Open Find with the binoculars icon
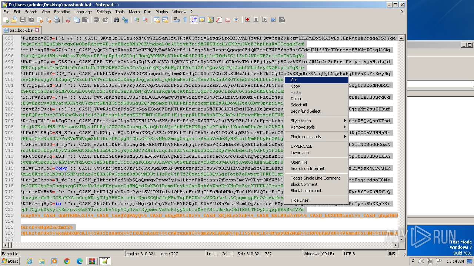 116,20
